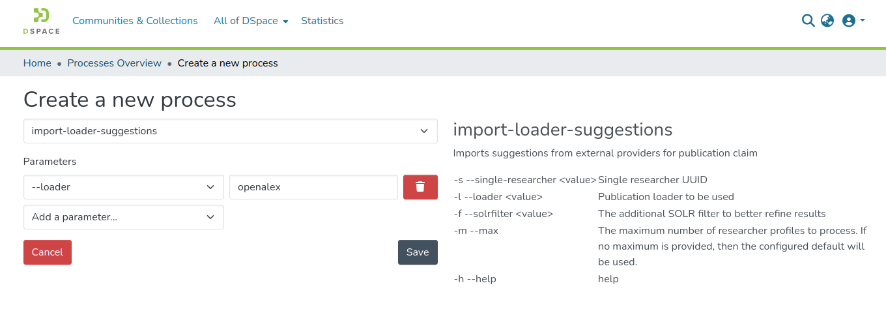Click the caret next to All of DSpace
The image size is (886, 309).
click(285, 22)
